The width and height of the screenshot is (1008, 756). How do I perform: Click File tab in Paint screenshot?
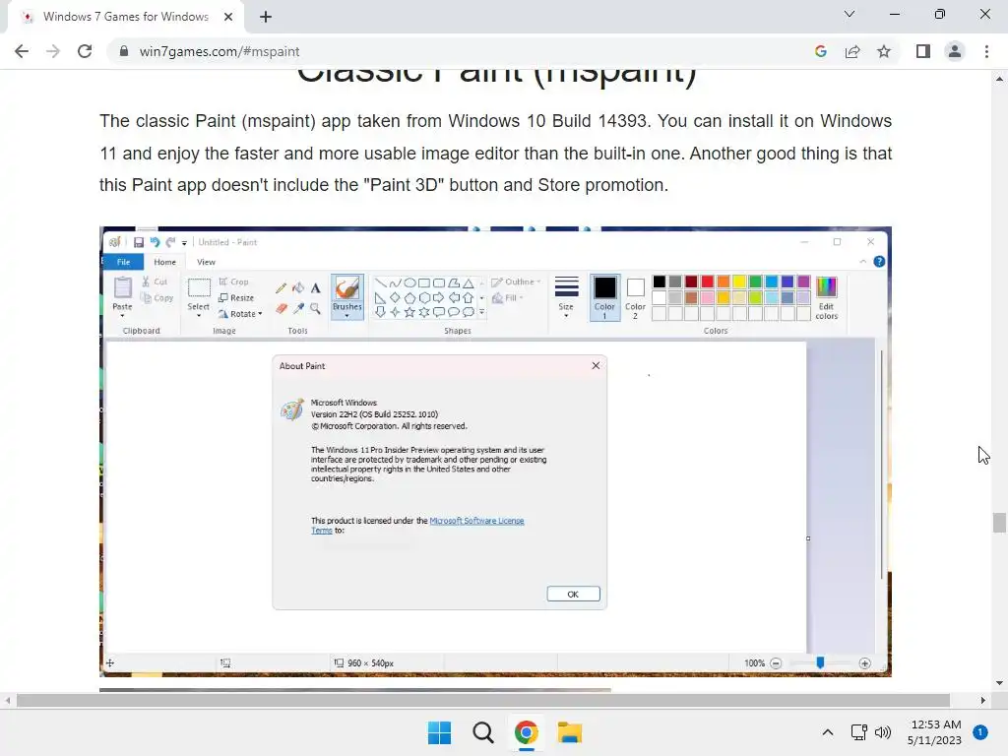123,262
